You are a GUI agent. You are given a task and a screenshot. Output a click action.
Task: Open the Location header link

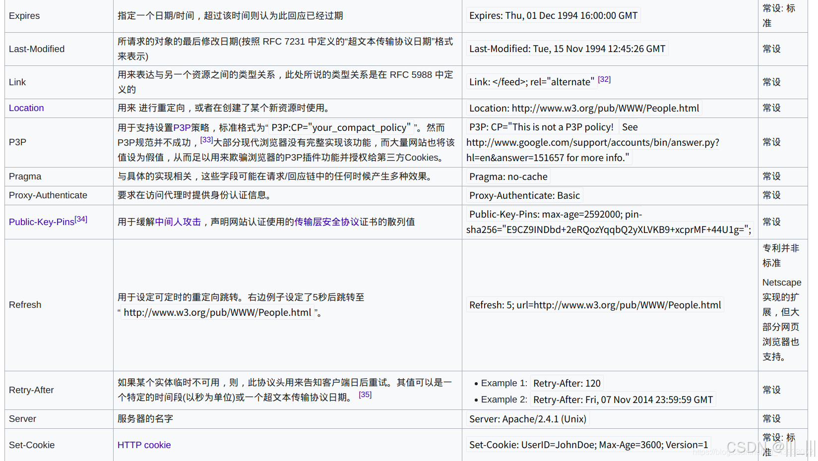pyautogui.click(x=26, y=108)
